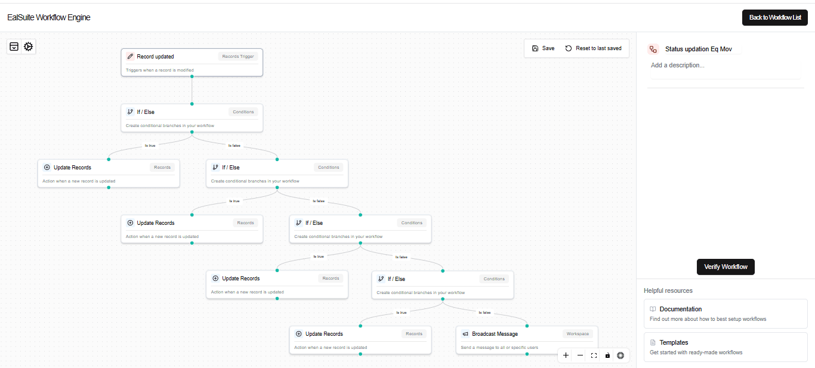Open the Documentation resource card

tap(726, 314)
